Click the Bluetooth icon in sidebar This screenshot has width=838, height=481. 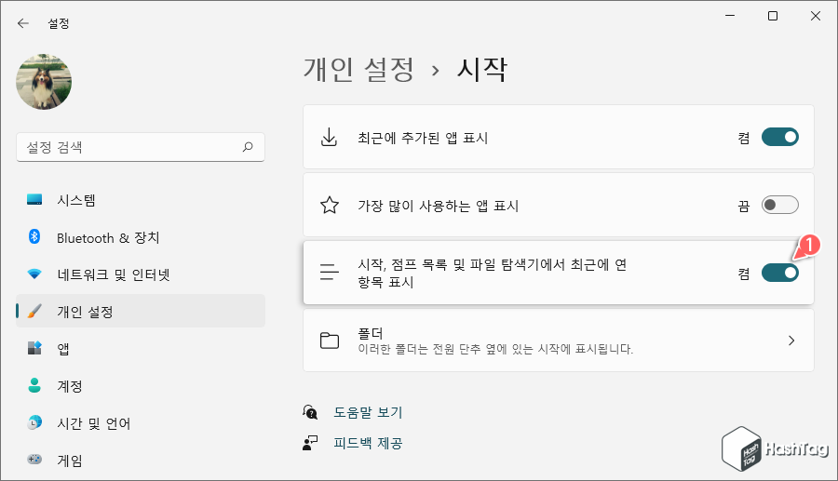coord(34,236)
